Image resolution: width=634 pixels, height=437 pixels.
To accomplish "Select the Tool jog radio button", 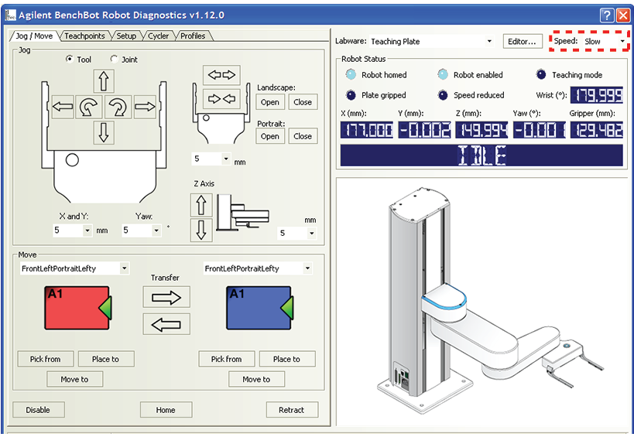I will coord(70,60).
